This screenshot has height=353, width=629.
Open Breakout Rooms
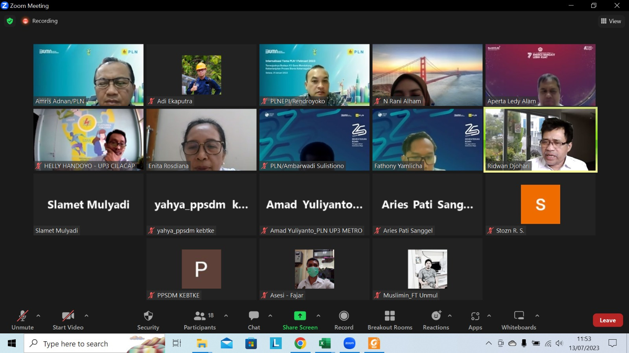tap(390, 320)
